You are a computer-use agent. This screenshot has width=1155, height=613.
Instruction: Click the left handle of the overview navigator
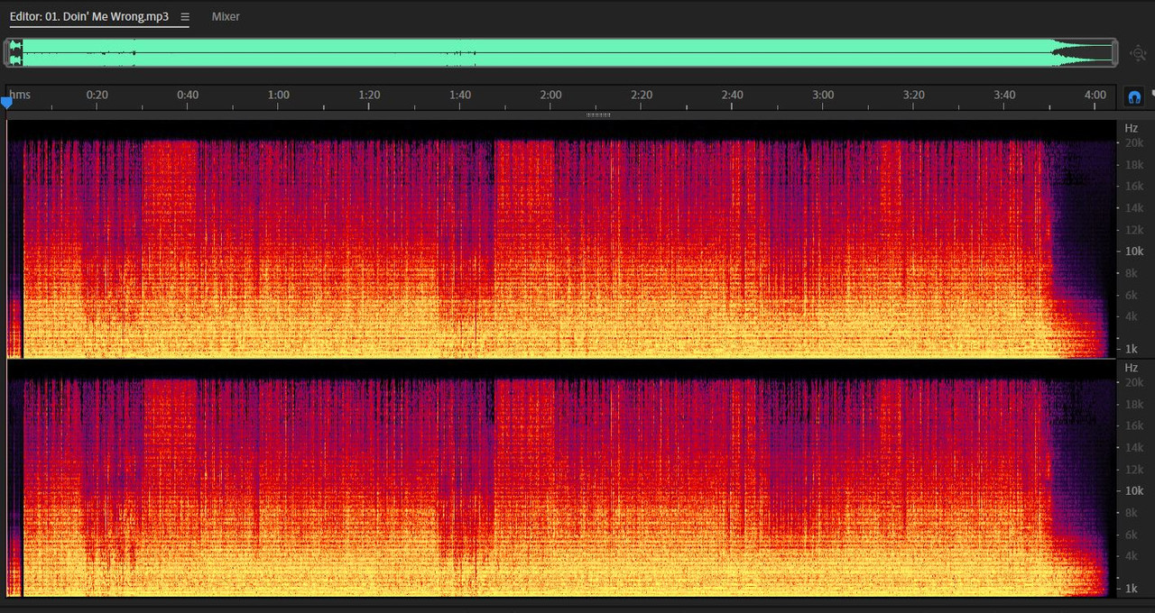click(x=7, y=52)
